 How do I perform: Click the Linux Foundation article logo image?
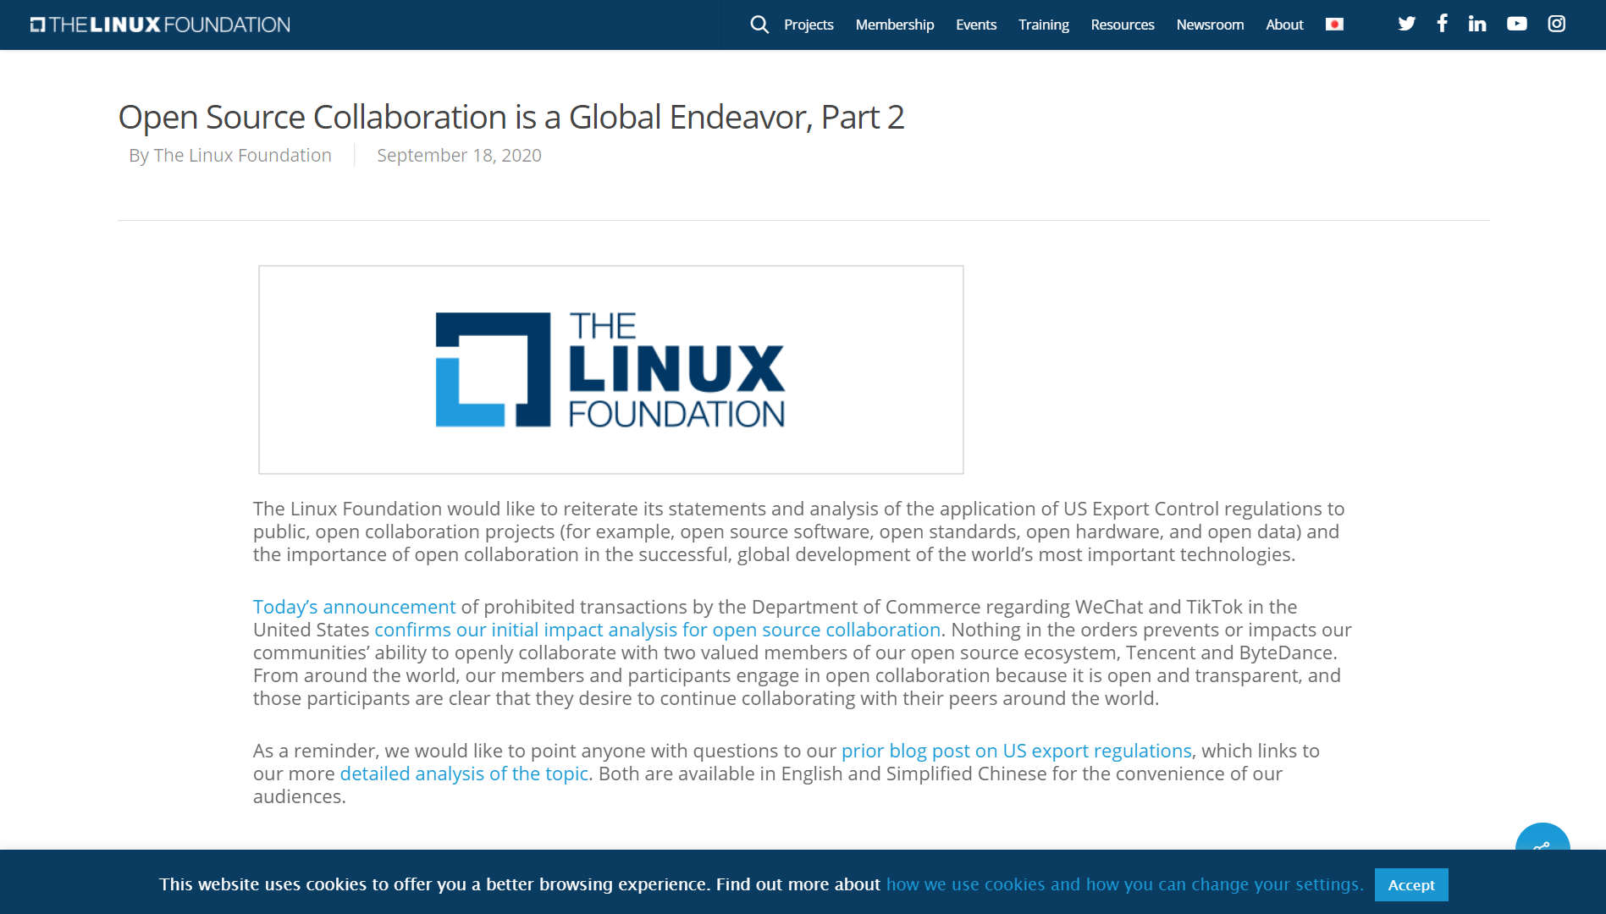(x=610, y=370)
